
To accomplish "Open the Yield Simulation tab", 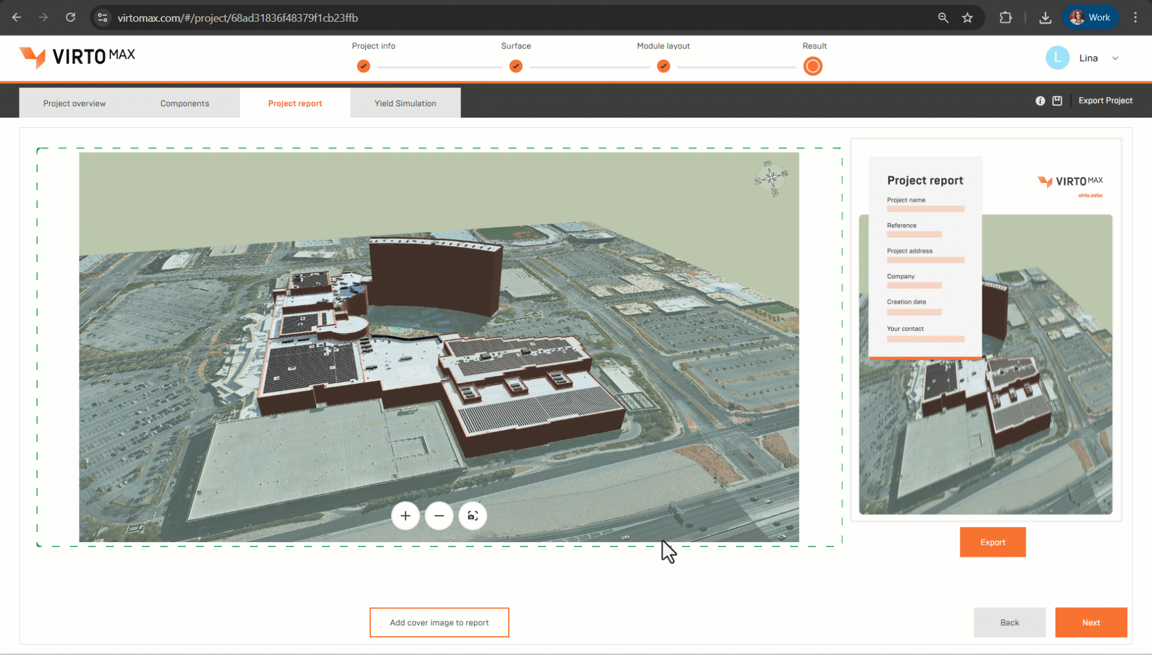I will click(405, 103).
